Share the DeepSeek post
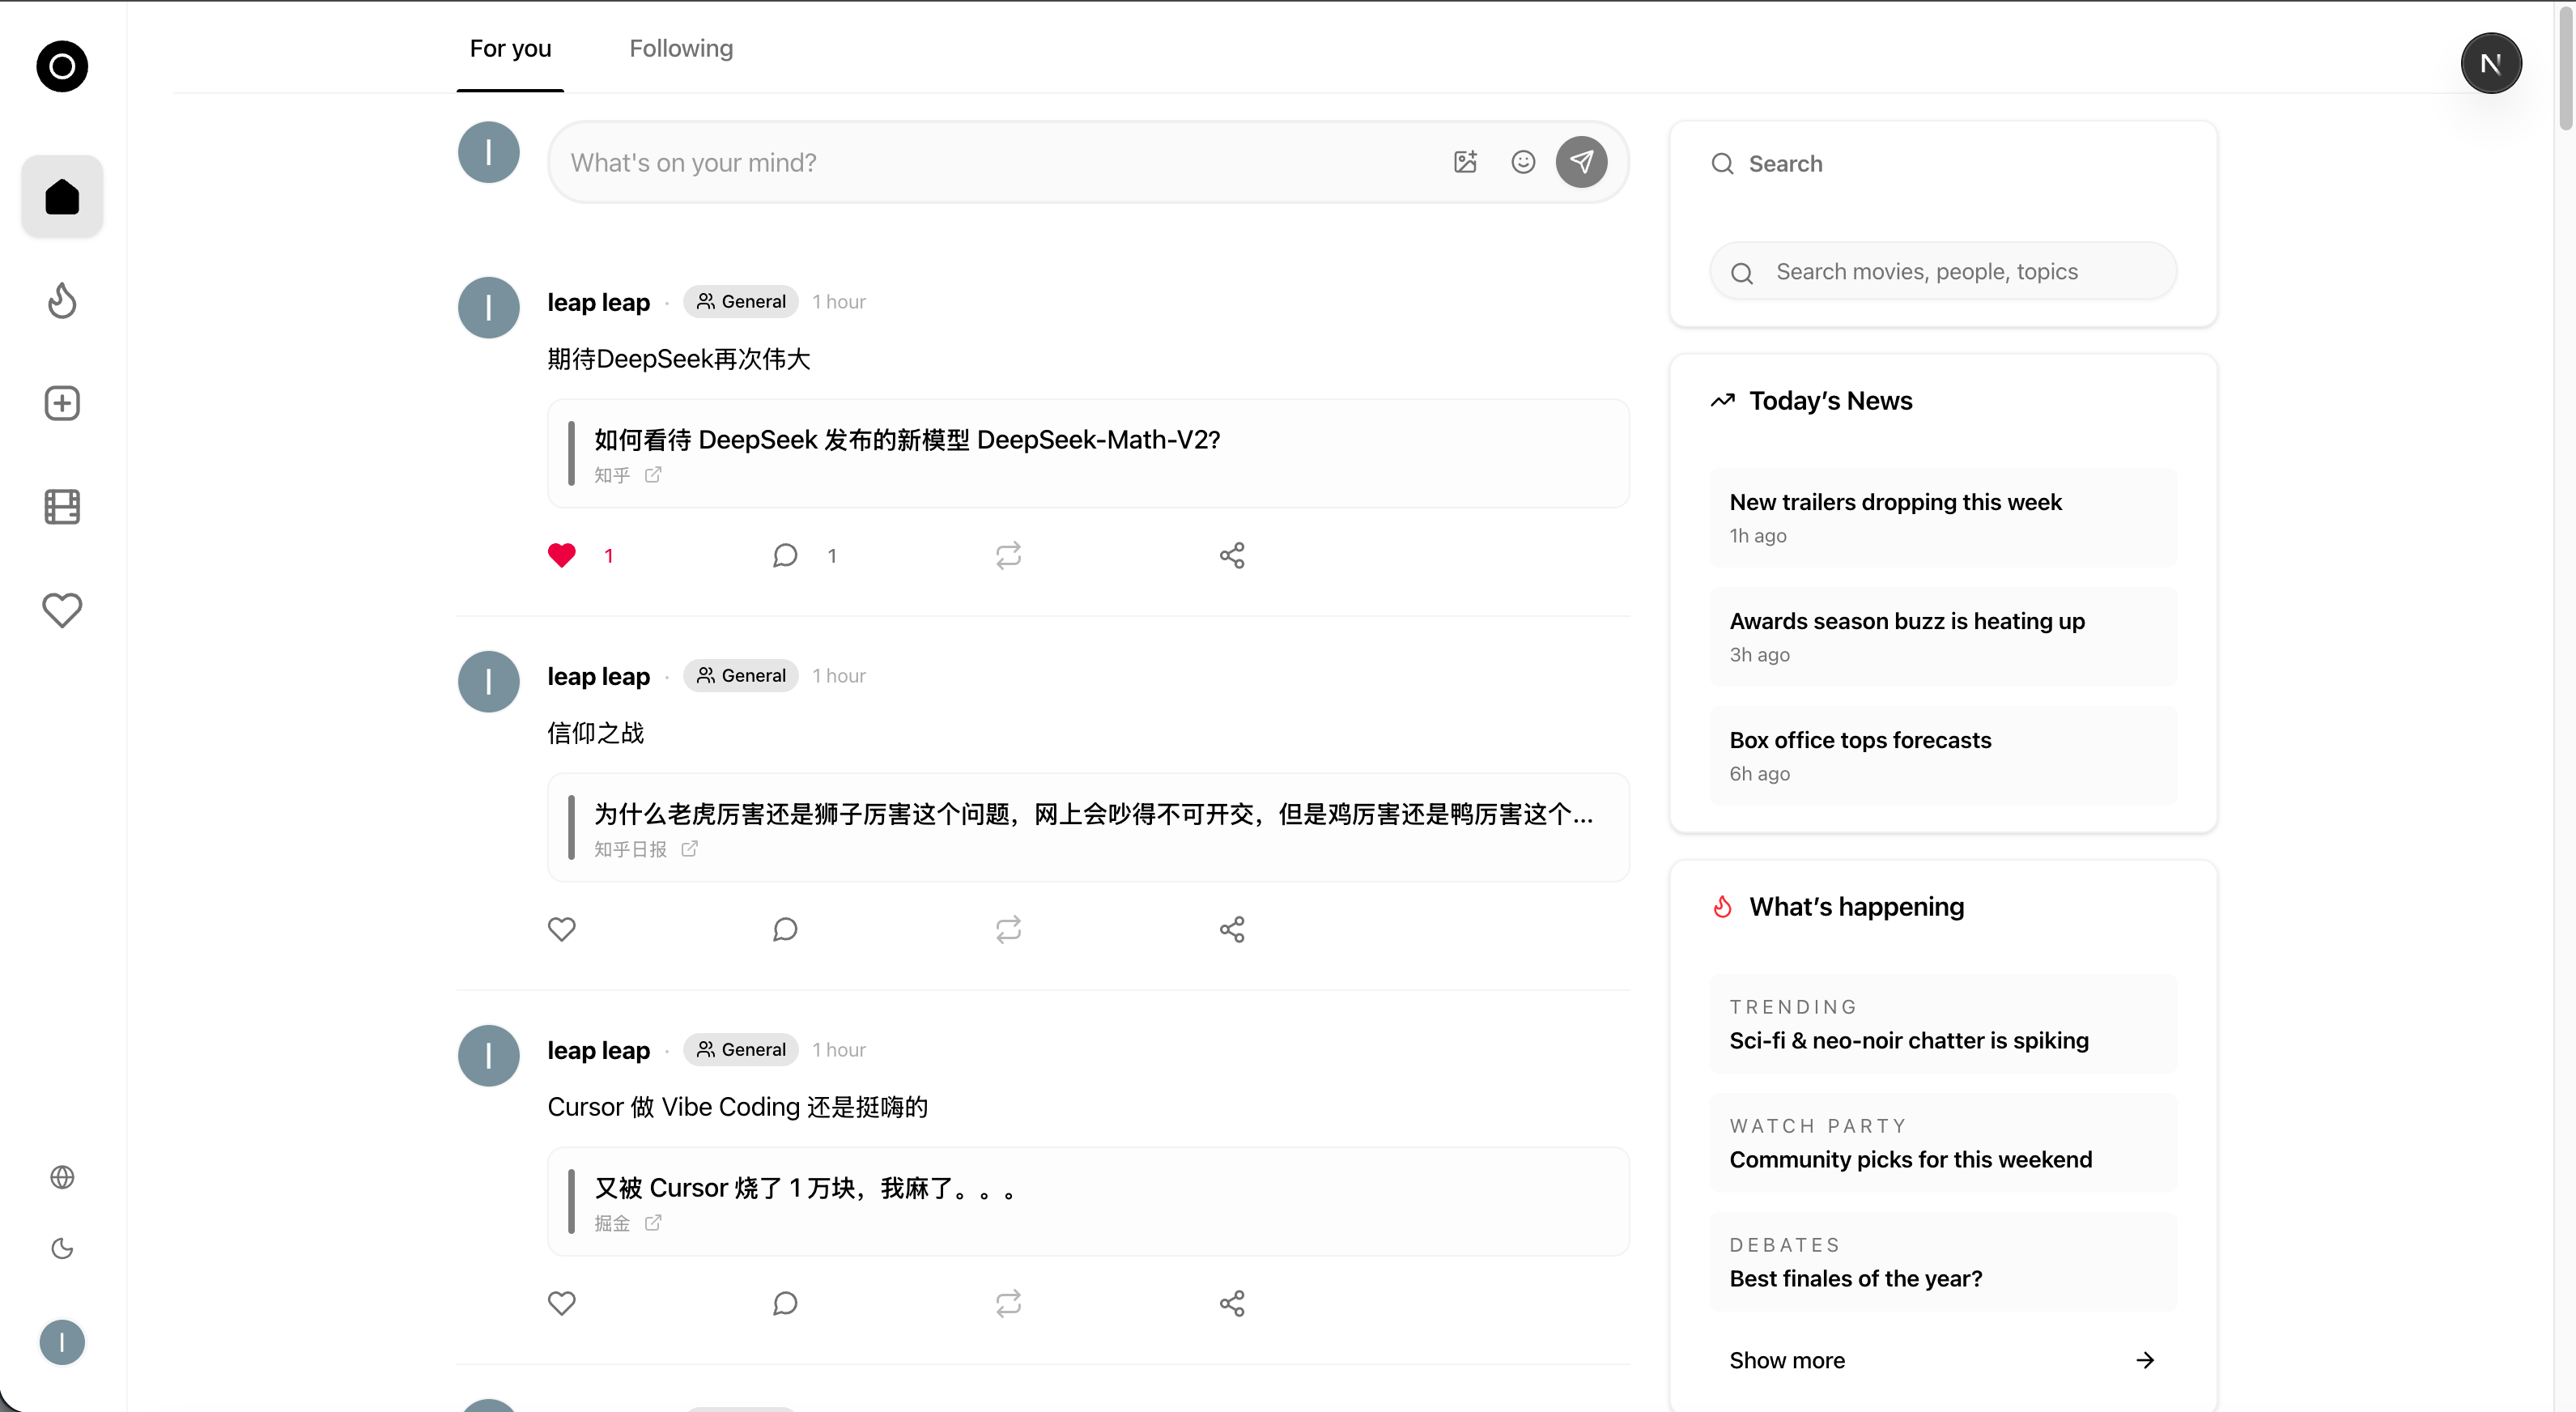This screenshot has width=2576, height=1412. [x=1232, y=555]
